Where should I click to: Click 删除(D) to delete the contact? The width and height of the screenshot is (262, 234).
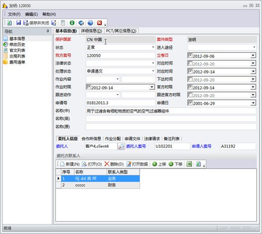114,164
